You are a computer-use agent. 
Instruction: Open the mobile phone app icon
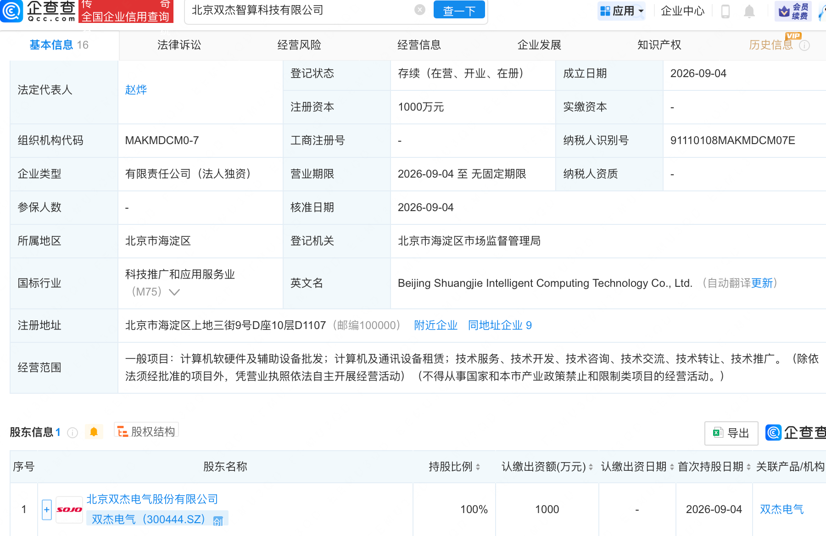point(725,11)
